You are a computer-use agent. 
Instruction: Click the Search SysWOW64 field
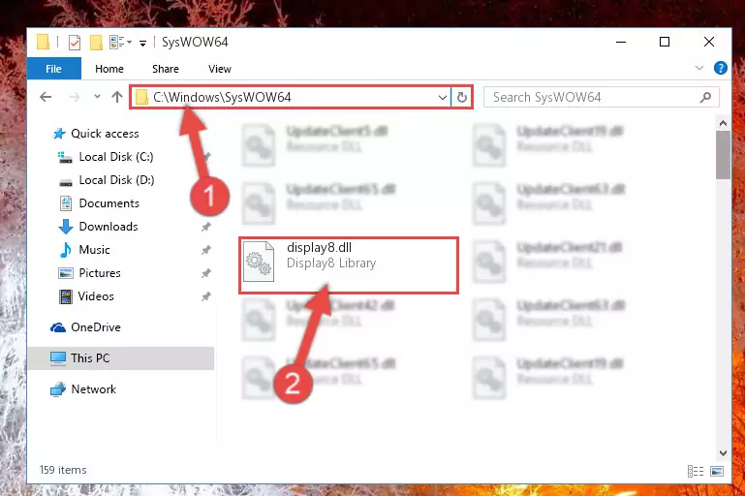pyautogui.click(x=601, y=98)
